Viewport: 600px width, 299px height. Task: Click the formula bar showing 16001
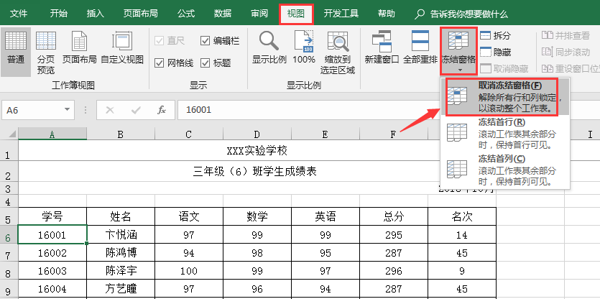click(x=309, y=110)
